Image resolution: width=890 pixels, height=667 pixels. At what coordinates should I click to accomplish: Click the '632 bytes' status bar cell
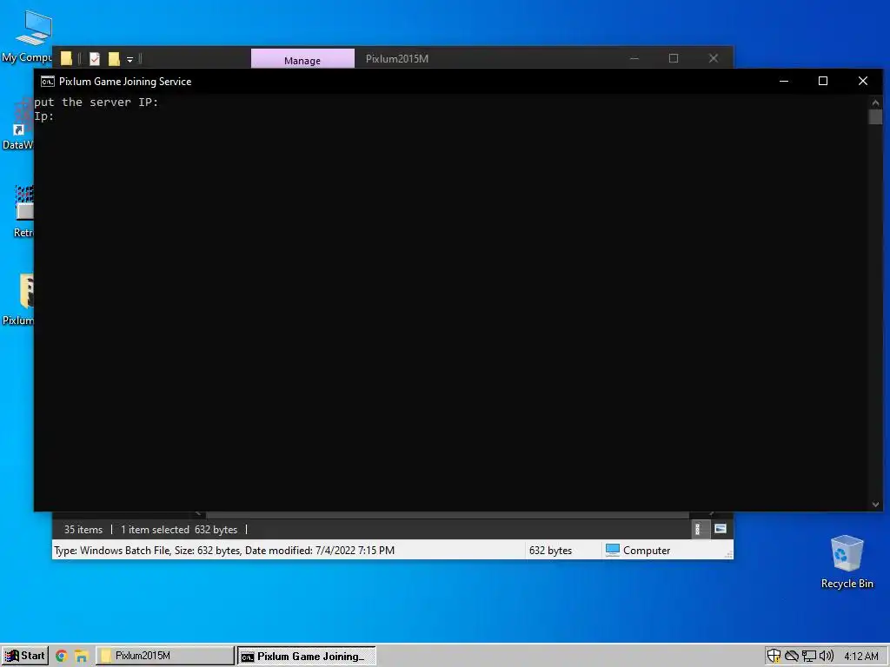click(550, 550)
